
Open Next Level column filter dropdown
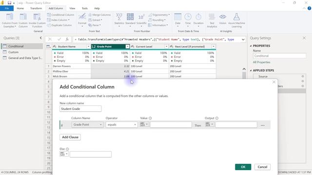[x=214, y=47]
